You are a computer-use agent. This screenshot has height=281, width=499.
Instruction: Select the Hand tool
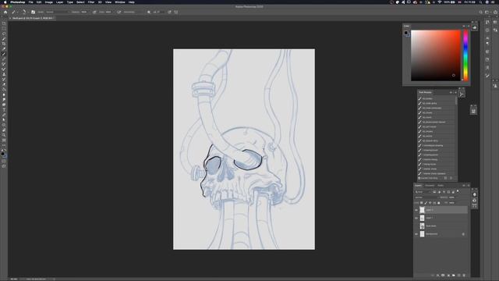point(4,130)
